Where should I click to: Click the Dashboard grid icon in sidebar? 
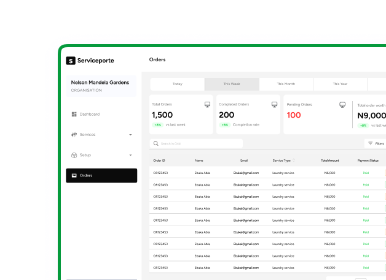74,115
